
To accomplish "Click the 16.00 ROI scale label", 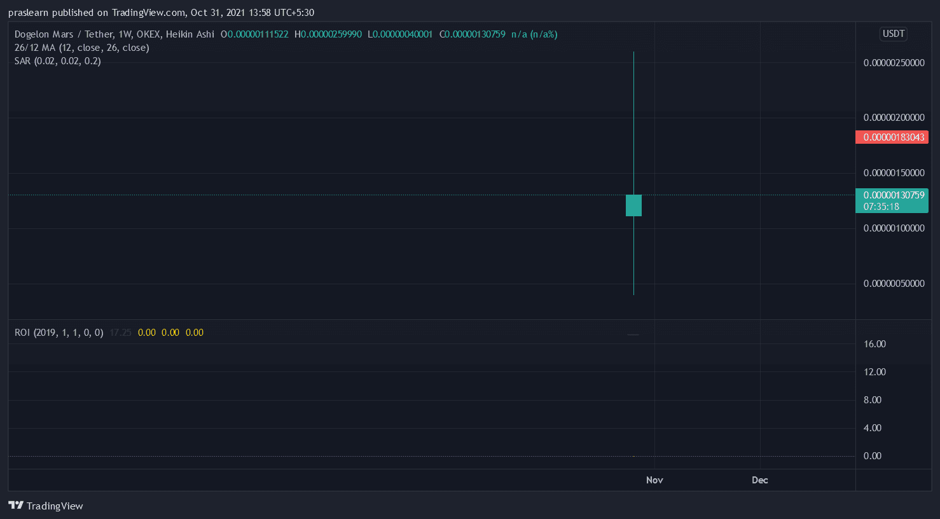I will coord(874,344).
